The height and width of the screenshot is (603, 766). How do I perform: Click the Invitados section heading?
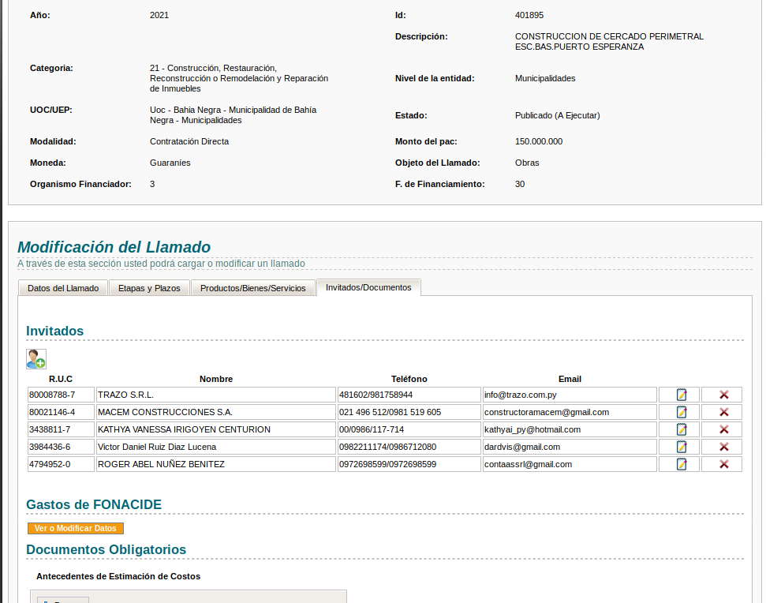click(x=54, y=331)
